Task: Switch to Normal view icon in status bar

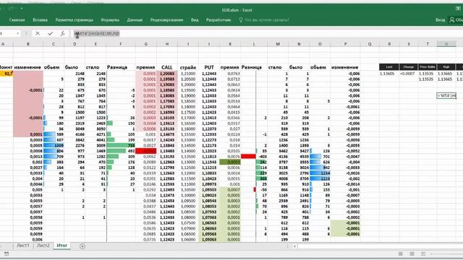Action: (400, 253)
